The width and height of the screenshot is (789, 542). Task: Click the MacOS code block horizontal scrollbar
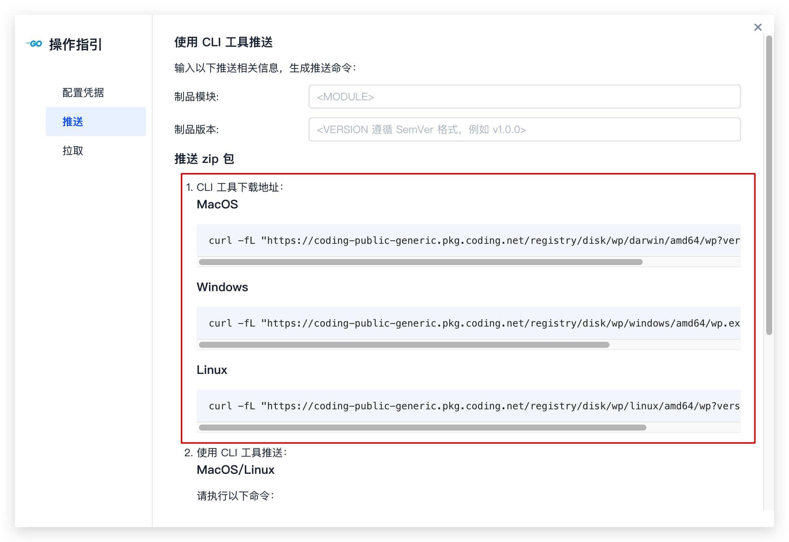point(421,262)
